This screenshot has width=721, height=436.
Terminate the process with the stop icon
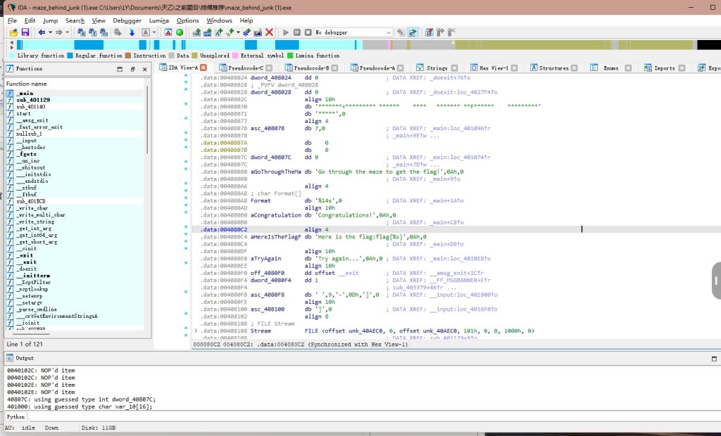(308, 32)
